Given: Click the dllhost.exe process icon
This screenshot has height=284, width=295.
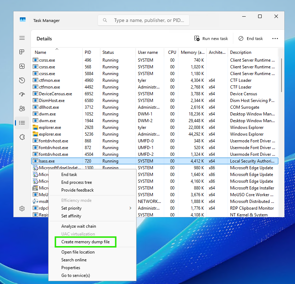Looking at the screenshot, I should pos(35,107).
